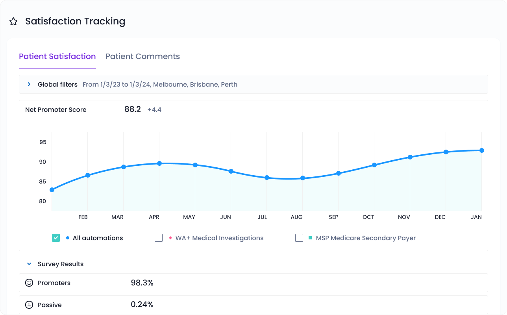Click the pink diamond WA+ legend marker

click(x=170, y=238)
